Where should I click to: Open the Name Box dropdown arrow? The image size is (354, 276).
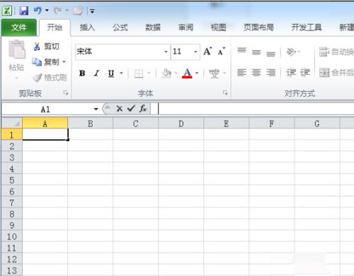pyautogui.click(x=96, y=109)
